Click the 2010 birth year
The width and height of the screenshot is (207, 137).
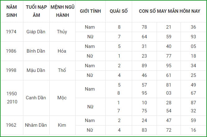pos(12,102)
